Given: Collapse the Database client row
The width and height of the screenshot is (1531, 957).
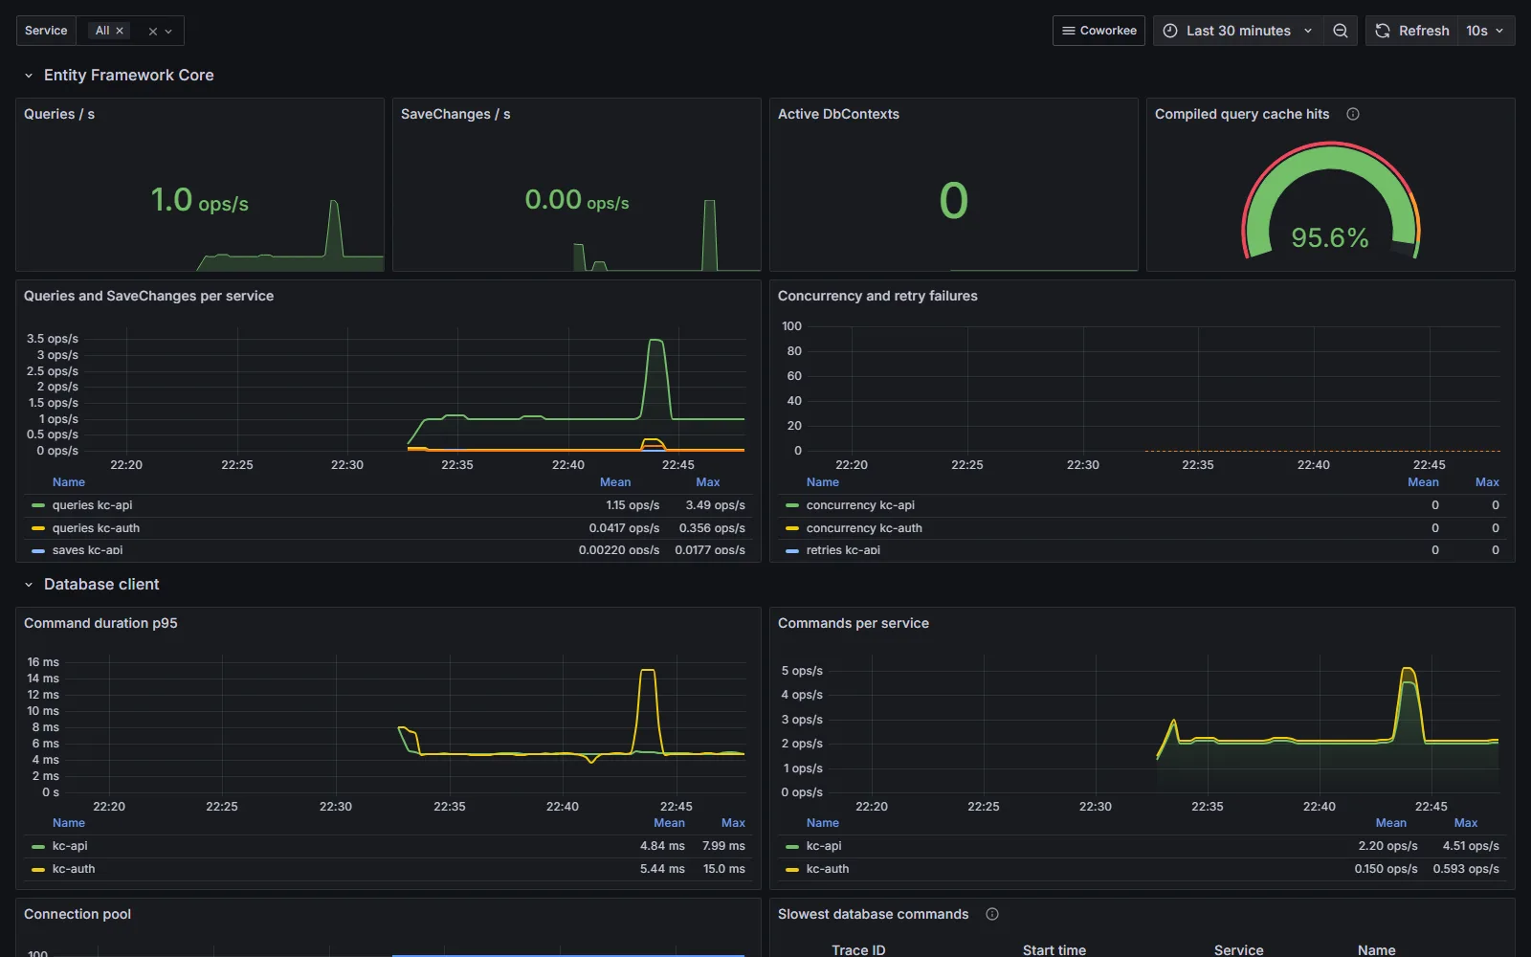Looking at the screenshot, I should coord(29,585).
